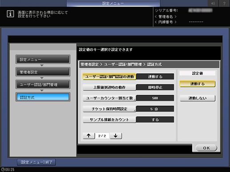The height and width of the screenshot is (172, 230).
Task: Click the 2/2 page indicator
Action: click(102, 136)
